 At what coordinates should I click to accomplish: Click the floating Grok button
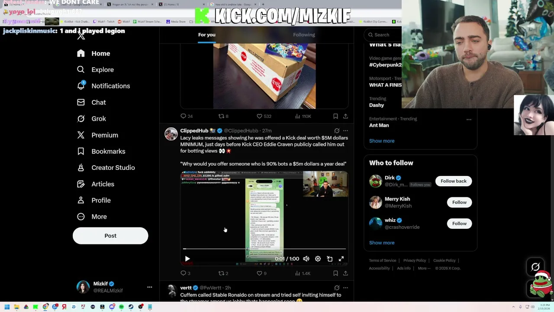tap(535, 267)
